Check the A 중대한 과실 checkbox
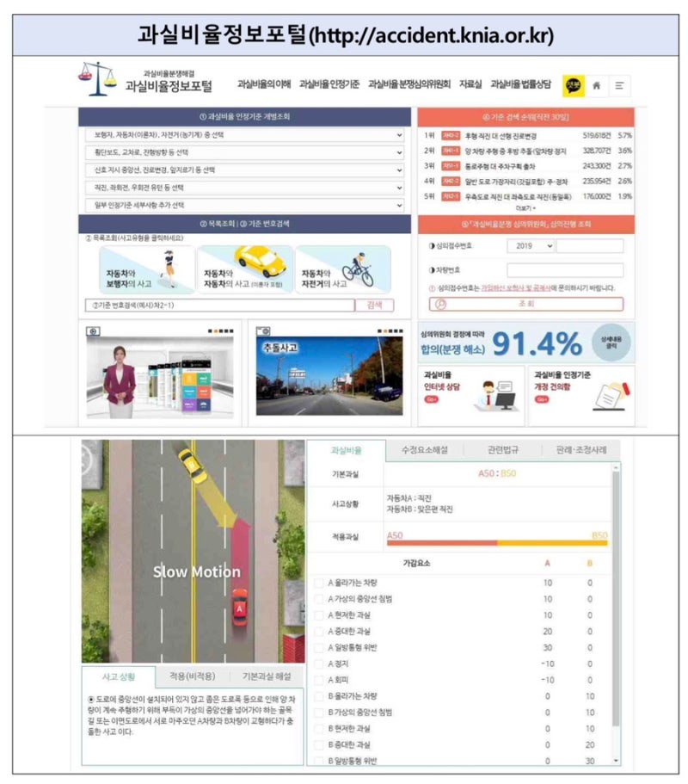This screenshot has width=688, height=784. [x=318, y=632]
